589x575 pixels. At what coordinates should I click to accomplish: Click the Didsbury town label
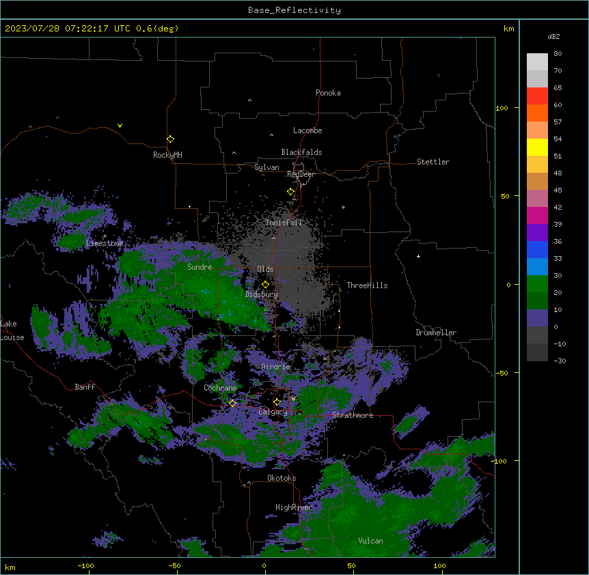pyautogui.click(x=262, y=294)
